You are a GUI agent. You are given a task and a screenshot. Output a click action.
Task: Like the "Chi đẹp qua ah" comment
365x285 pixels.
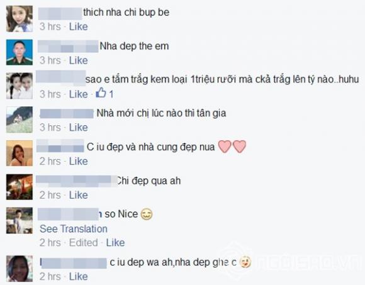point(79,195)
